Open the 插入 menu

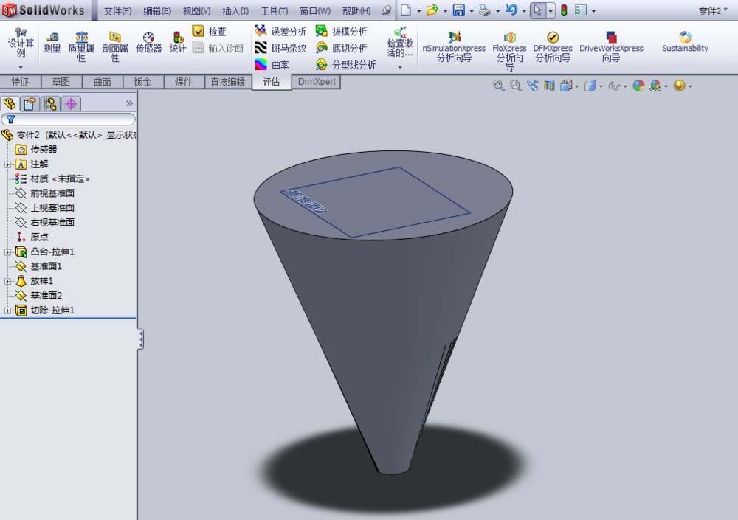[x=235, y=11]
